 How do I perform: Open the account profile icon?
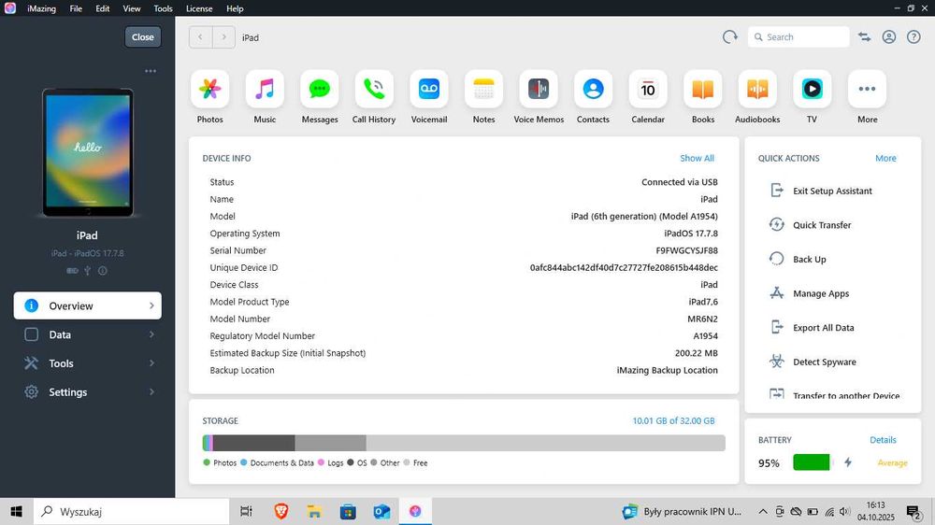click(x=889, y=37)
